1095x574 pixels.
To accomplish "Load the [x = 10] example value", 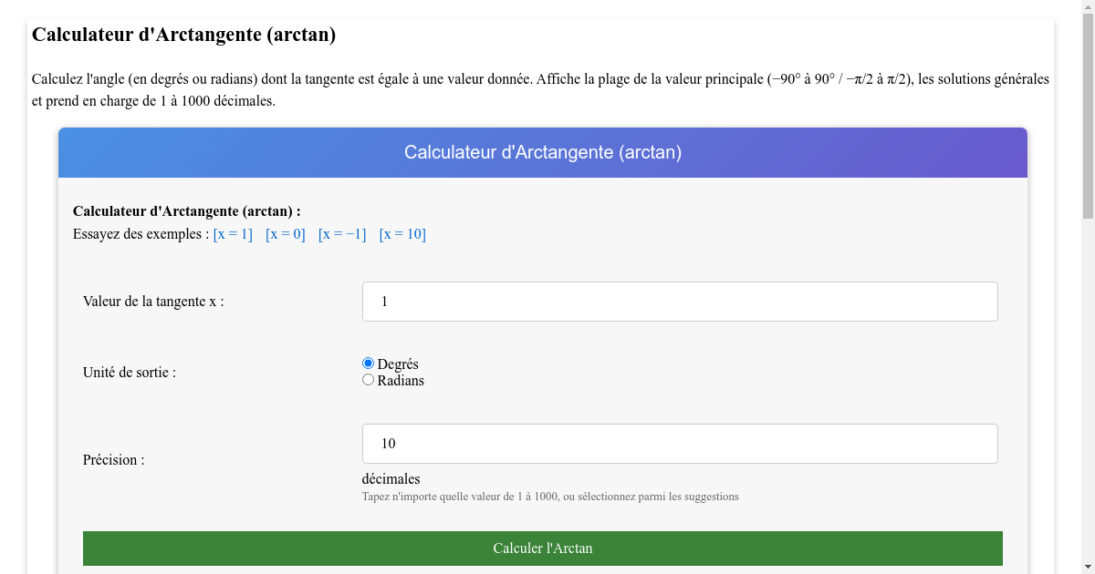I will pyautogui.click(x=402, y=234).
